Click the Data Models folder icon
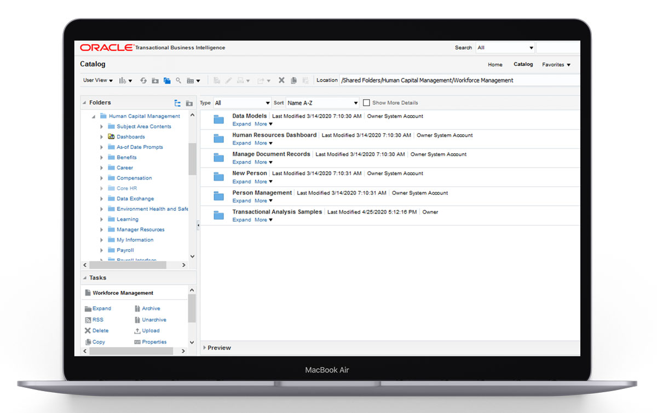This screenshot has width=657, height=413. pyautogui.click(x=219, y=119)
